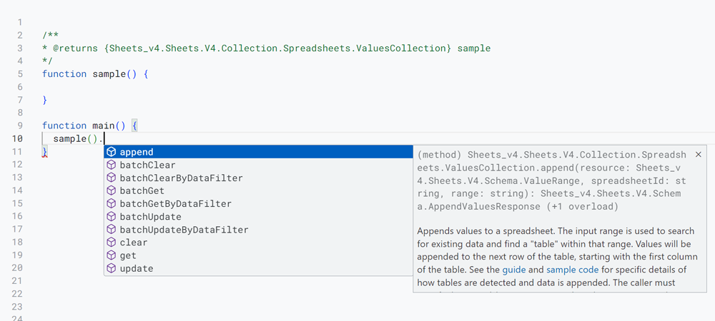The image size is (715, 321).
Task: Click the closing brace with error squiggle
Action: 44,152
